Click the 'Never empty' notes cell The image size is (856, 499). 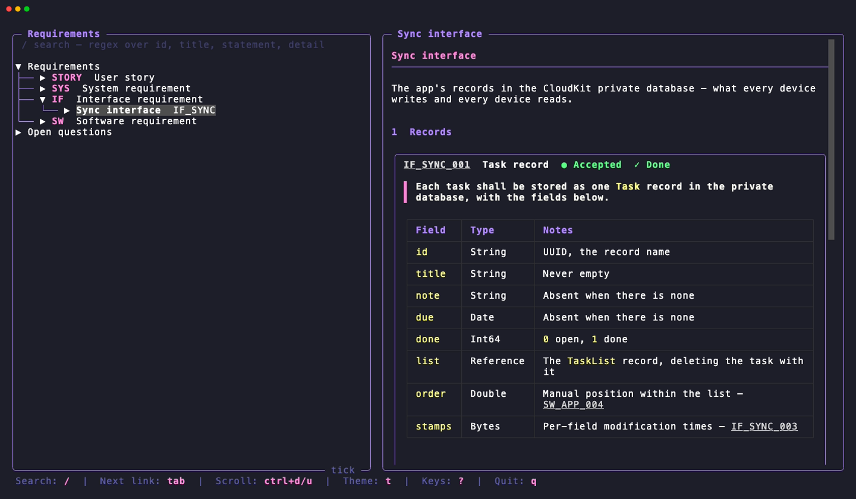coord(674,274)
